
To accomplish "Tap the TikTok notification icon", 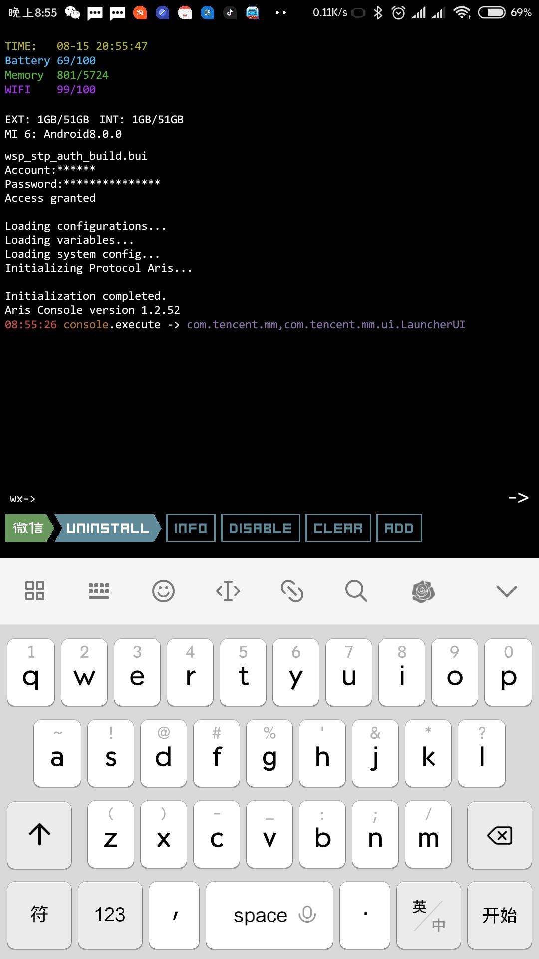I will tap(230, 13).
